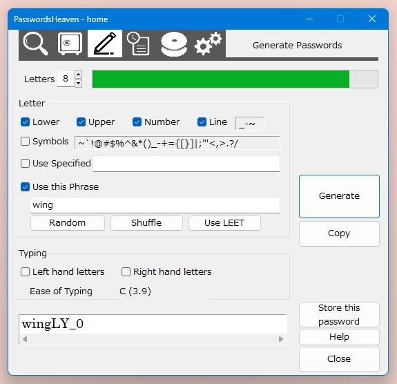Select the pencil generate passwords icon

pyautogui.click(x=105, y=44)
